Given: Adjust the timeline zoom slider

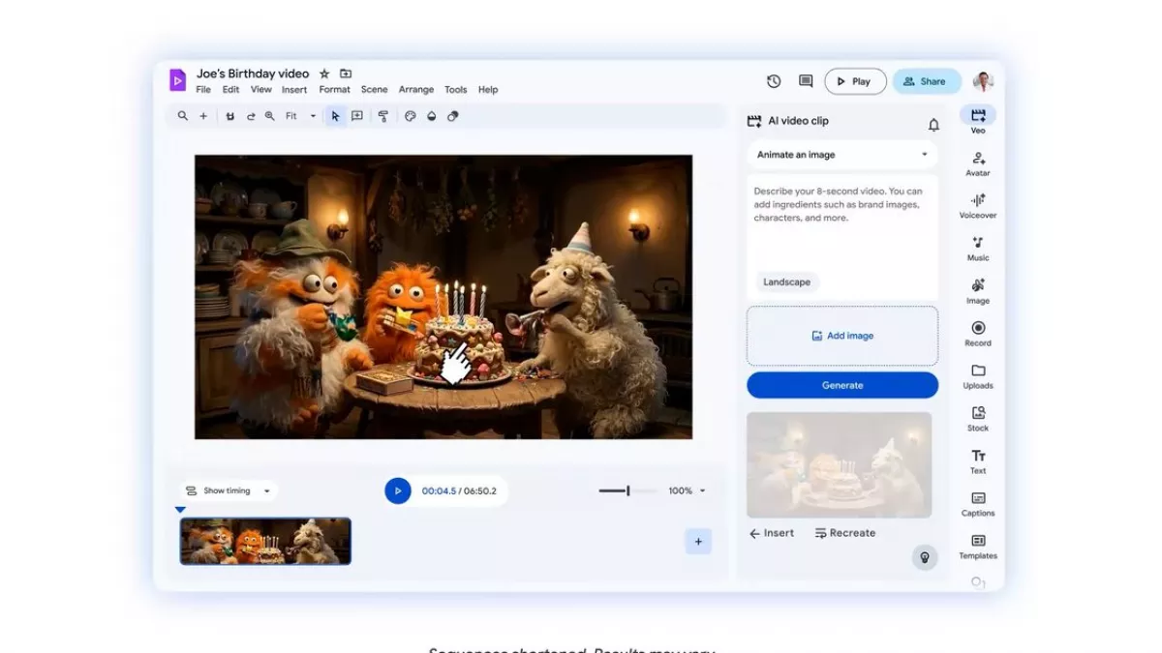Looking at the screenshot, I should [627, 491].
